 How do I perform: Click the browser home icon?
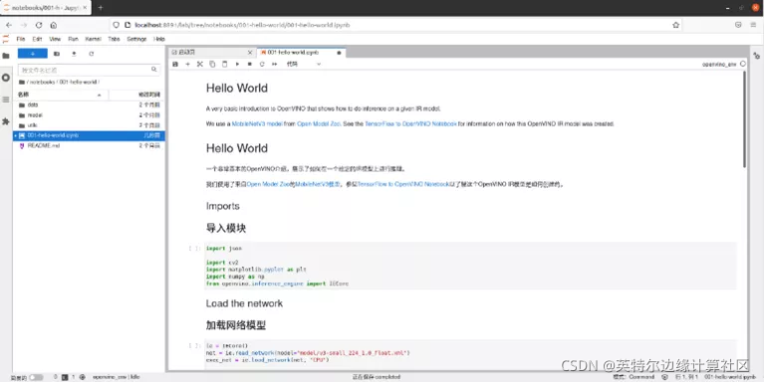click(54, 25)
